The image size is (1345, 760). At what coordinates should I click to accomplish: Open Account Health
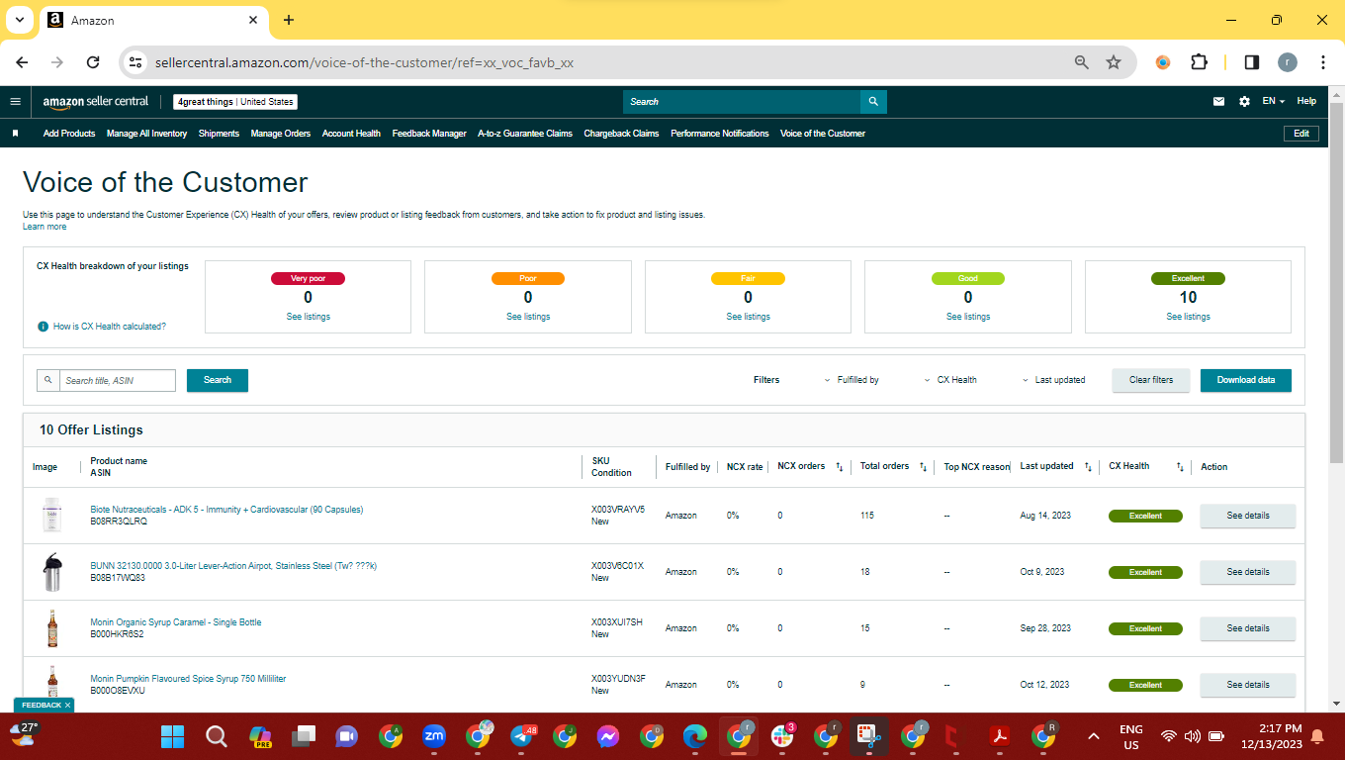point(351,134)
